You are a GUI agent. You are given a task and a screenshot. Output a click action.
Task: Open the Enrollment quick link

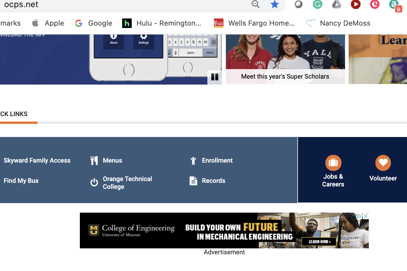pos(217,161)
